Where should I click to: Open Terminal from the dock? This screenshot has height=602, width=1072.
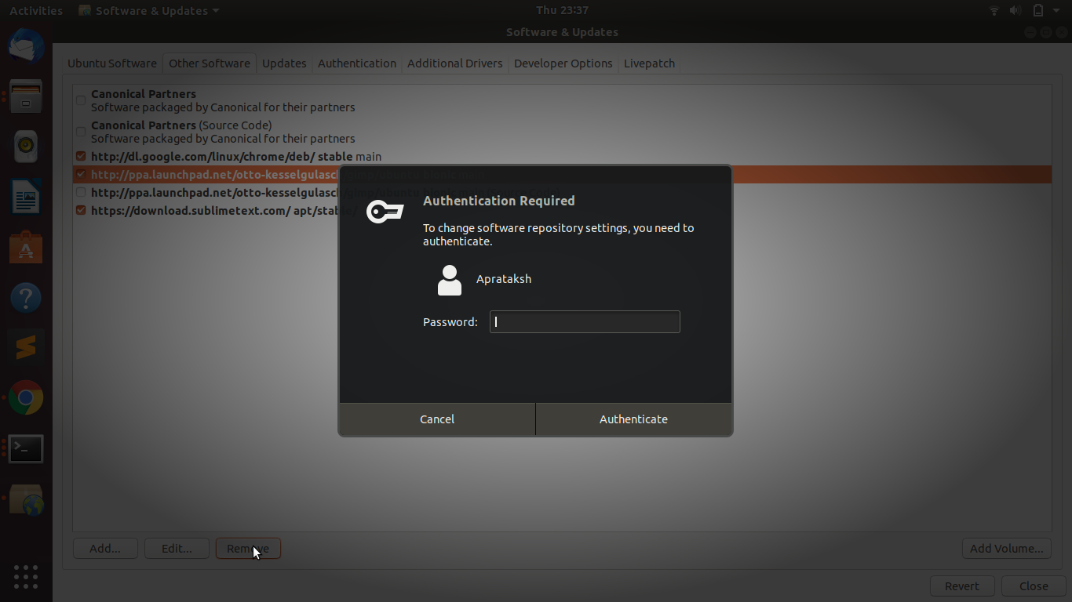pos(26,448)
